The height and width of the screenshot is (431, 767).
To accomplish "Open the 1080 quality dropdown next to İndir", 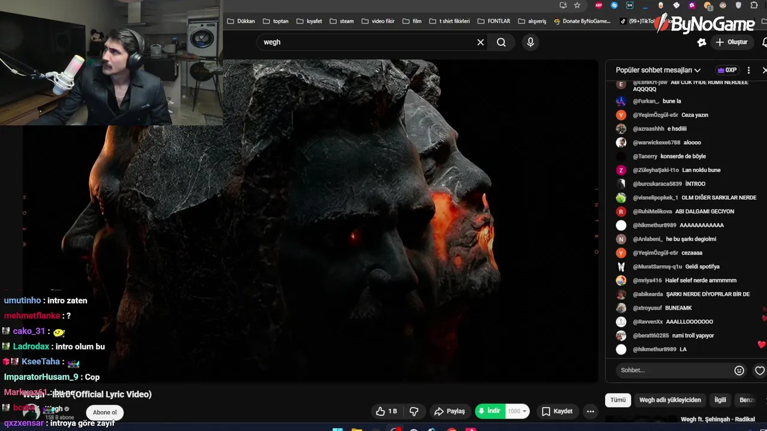I will tap(518, 411).
